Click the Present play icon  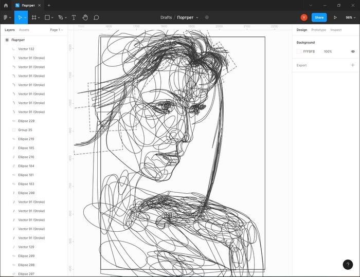tap(335, 17)
